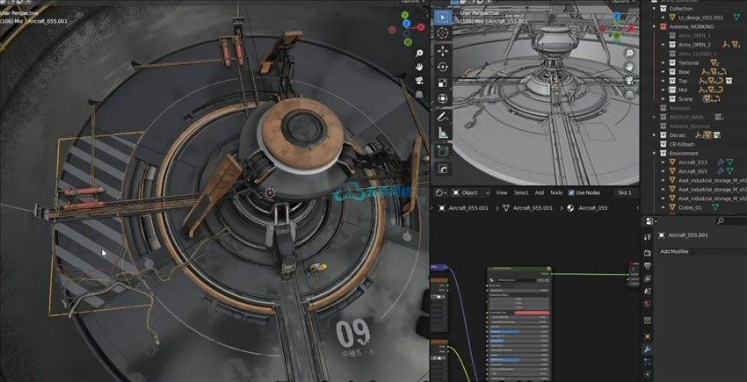Open the View Layer properties tab
Screen dimensions: 747x382
click(x=647, y=278)
